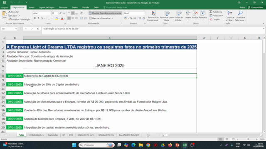Click the Increase decimal places icon

pyautogui.click(x=140, y=18)
